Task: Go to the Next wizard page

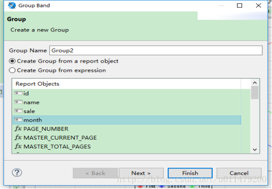Action: (x=141, y=173)
